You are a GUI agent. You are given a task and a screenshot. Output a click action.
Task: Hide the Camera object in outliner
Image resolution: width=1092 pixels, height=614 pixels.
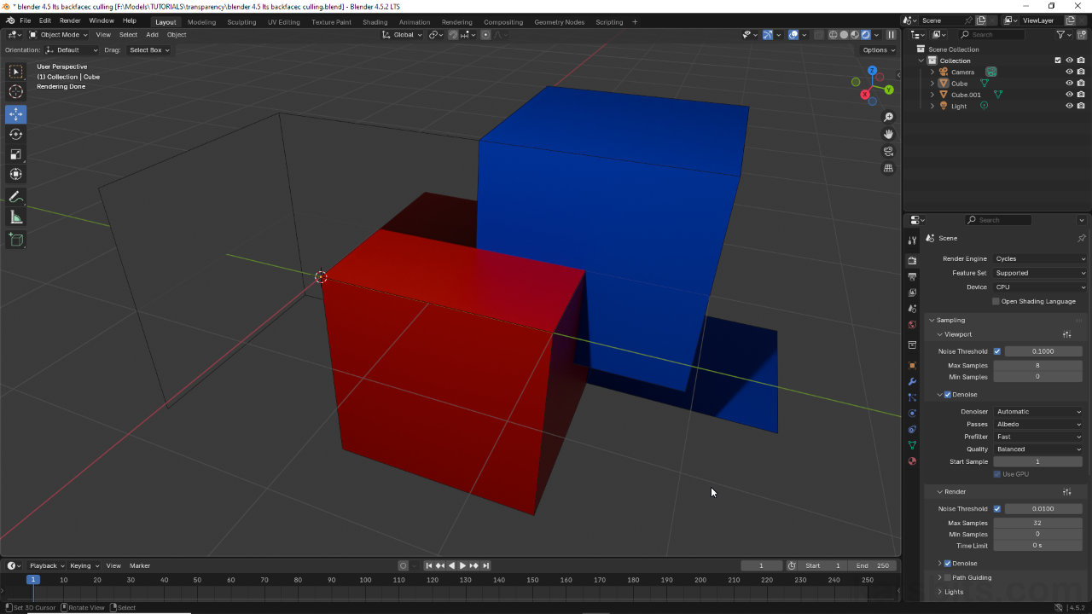pyautogui.click(x=1069, y=72)
